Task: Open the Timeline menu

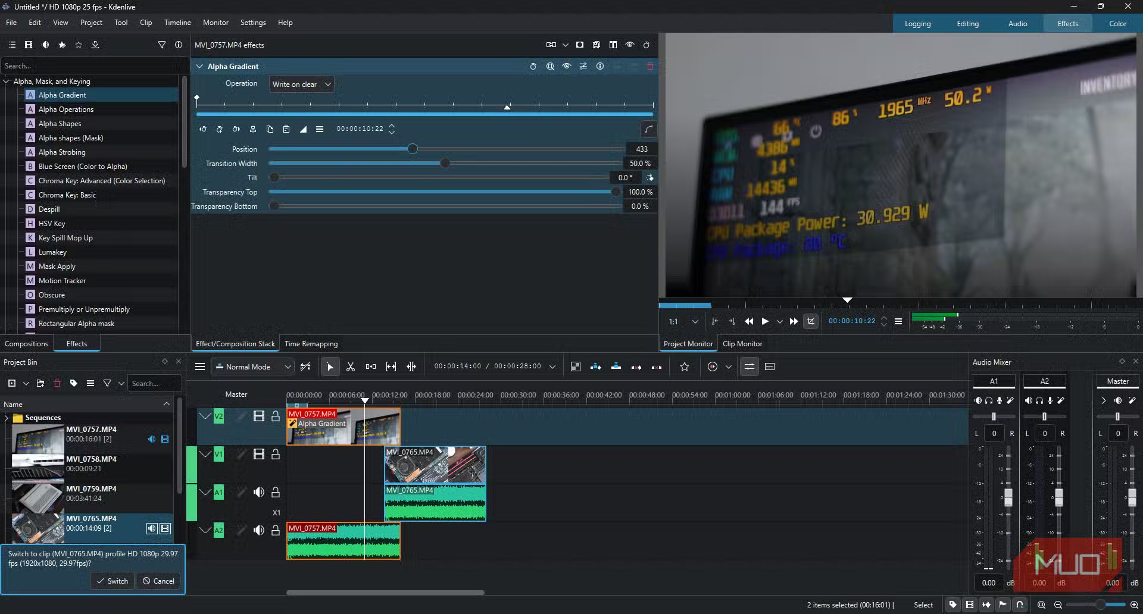Action: [177, 23]
